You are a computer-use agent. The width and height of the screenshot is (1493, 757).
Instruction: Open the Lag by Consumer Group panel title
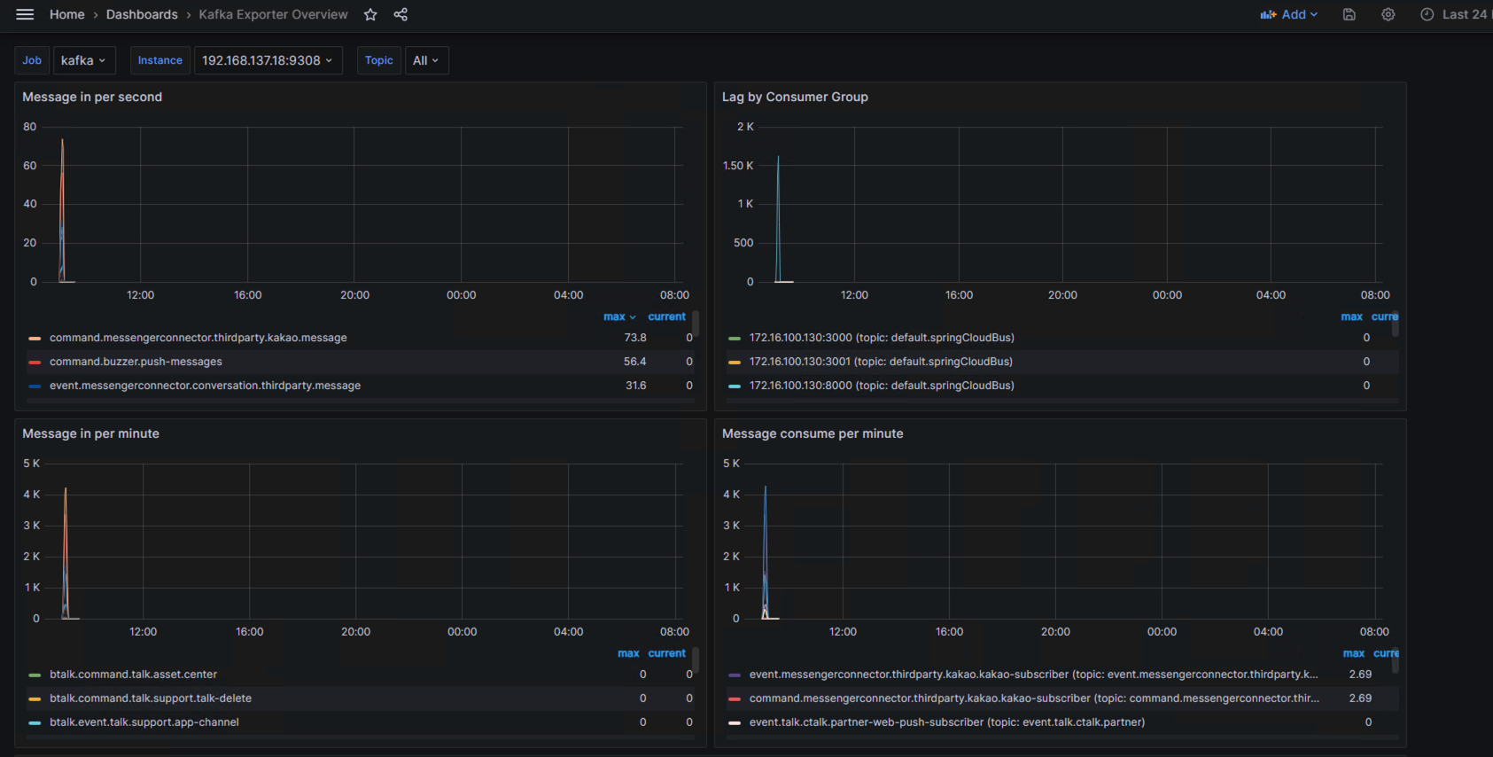(x=795, y=97)
